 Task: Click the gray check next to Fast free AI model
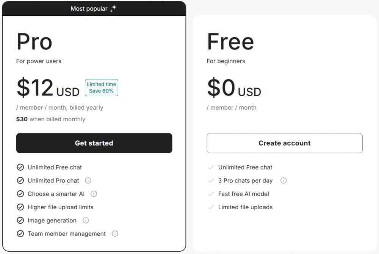pyautogui.click(x=210, y=194)
